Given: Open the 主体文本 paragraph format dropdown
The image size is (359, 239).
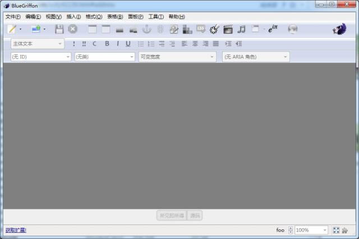Looking at the screenshot, I should tap(38, 44).
